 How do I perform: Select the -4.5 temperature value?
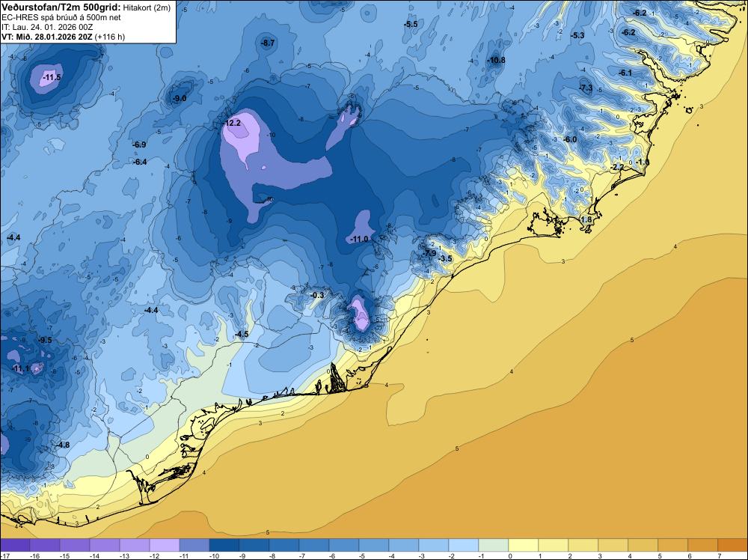[242, 334]
